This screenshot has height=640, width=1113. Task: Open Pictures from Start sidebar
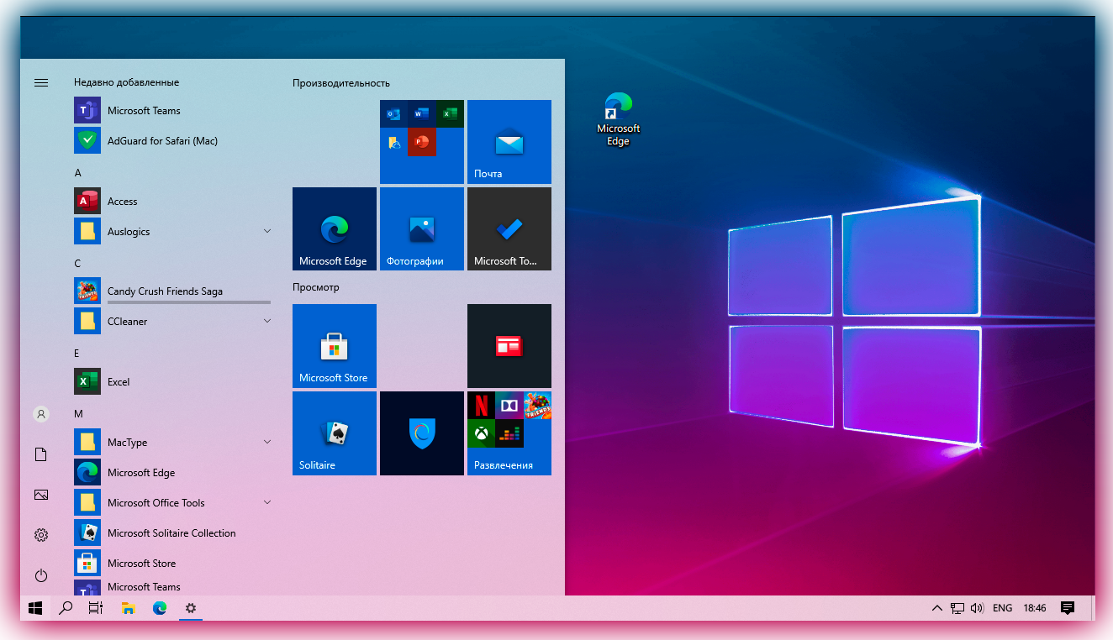point(40,495)
